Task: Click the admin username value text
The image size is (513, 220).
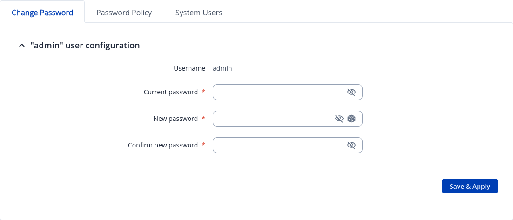Action: pos(223,68)
